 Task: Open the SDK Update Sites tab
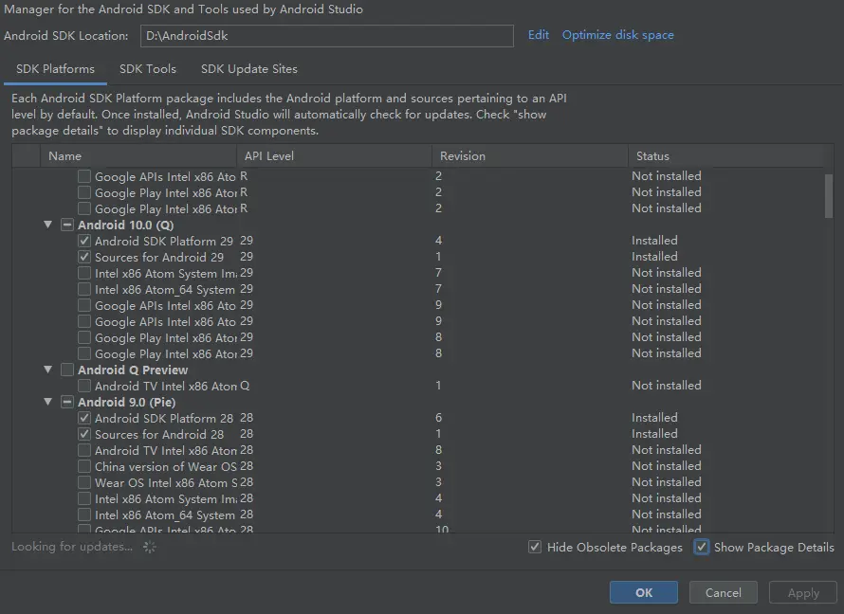click(249, 69)
